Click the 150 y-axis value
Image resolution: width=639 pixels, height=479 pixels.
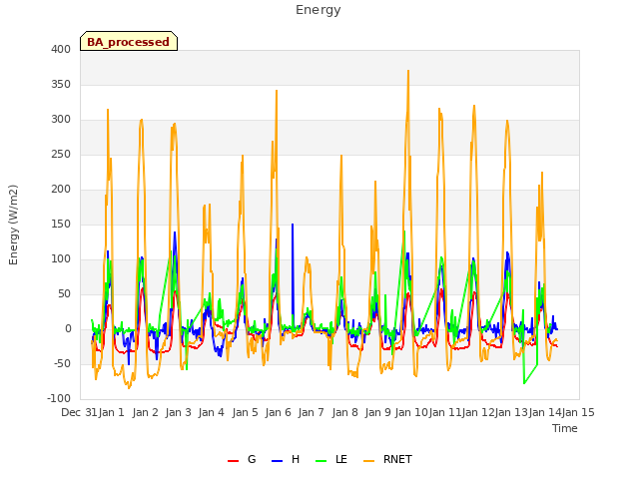61,224
